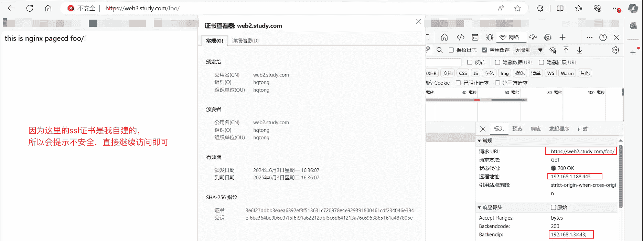Add a sidebar app with plus icon
643x241 pixels.
[x=633, y=52]
